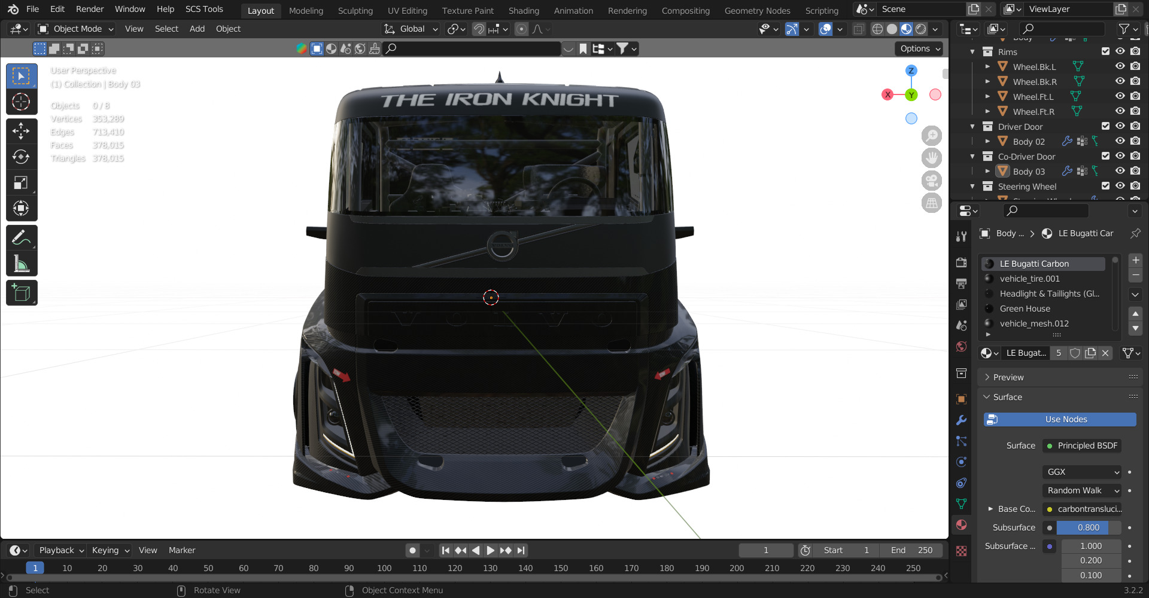Jump to the end frame
The width and height of the screenshot is (1149, 598).
tap(521, 550)
